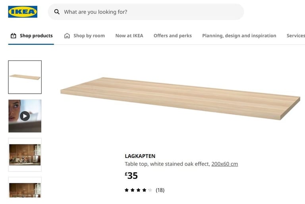305x204 pixels.
Task: Click the IKEA logo
Action: [x=23, y=12]
